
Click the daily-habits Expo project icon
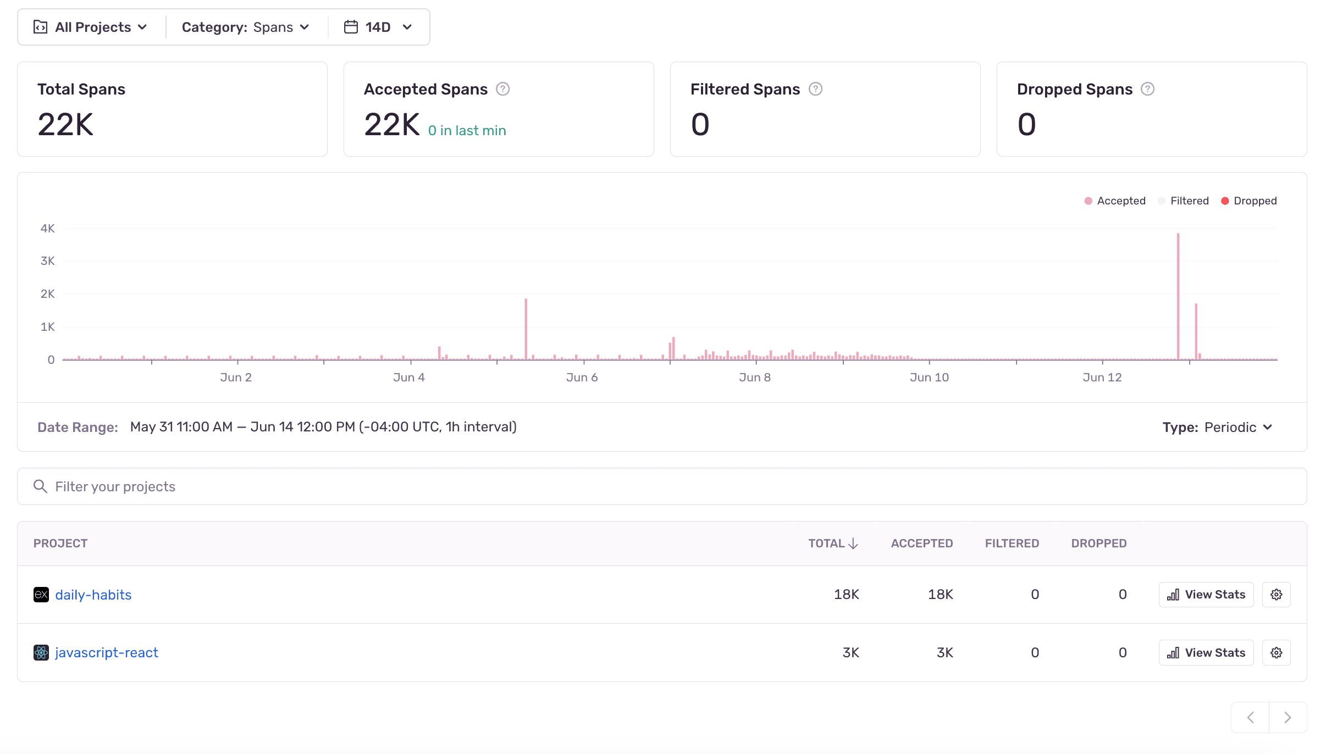(41, 594)
